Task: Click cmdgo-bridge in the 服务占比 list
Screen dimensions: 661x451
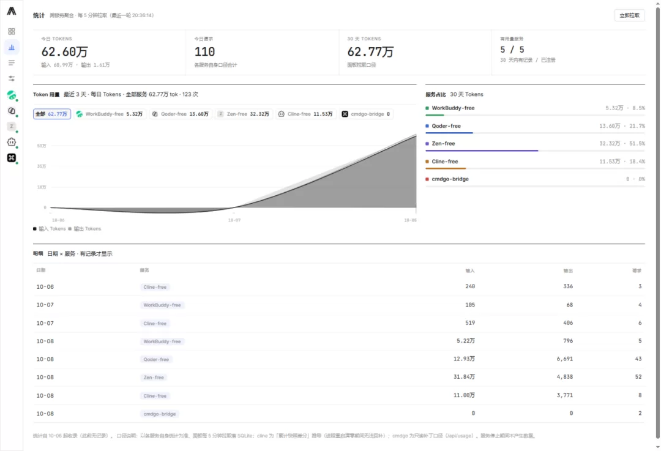Action: [x=450, y=179]
